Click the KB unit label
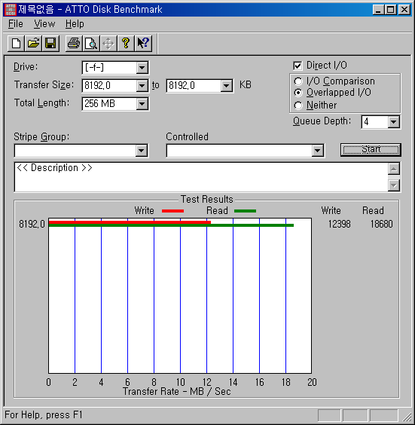The width and height of the screenshot is (415, 425). point(246,85)
